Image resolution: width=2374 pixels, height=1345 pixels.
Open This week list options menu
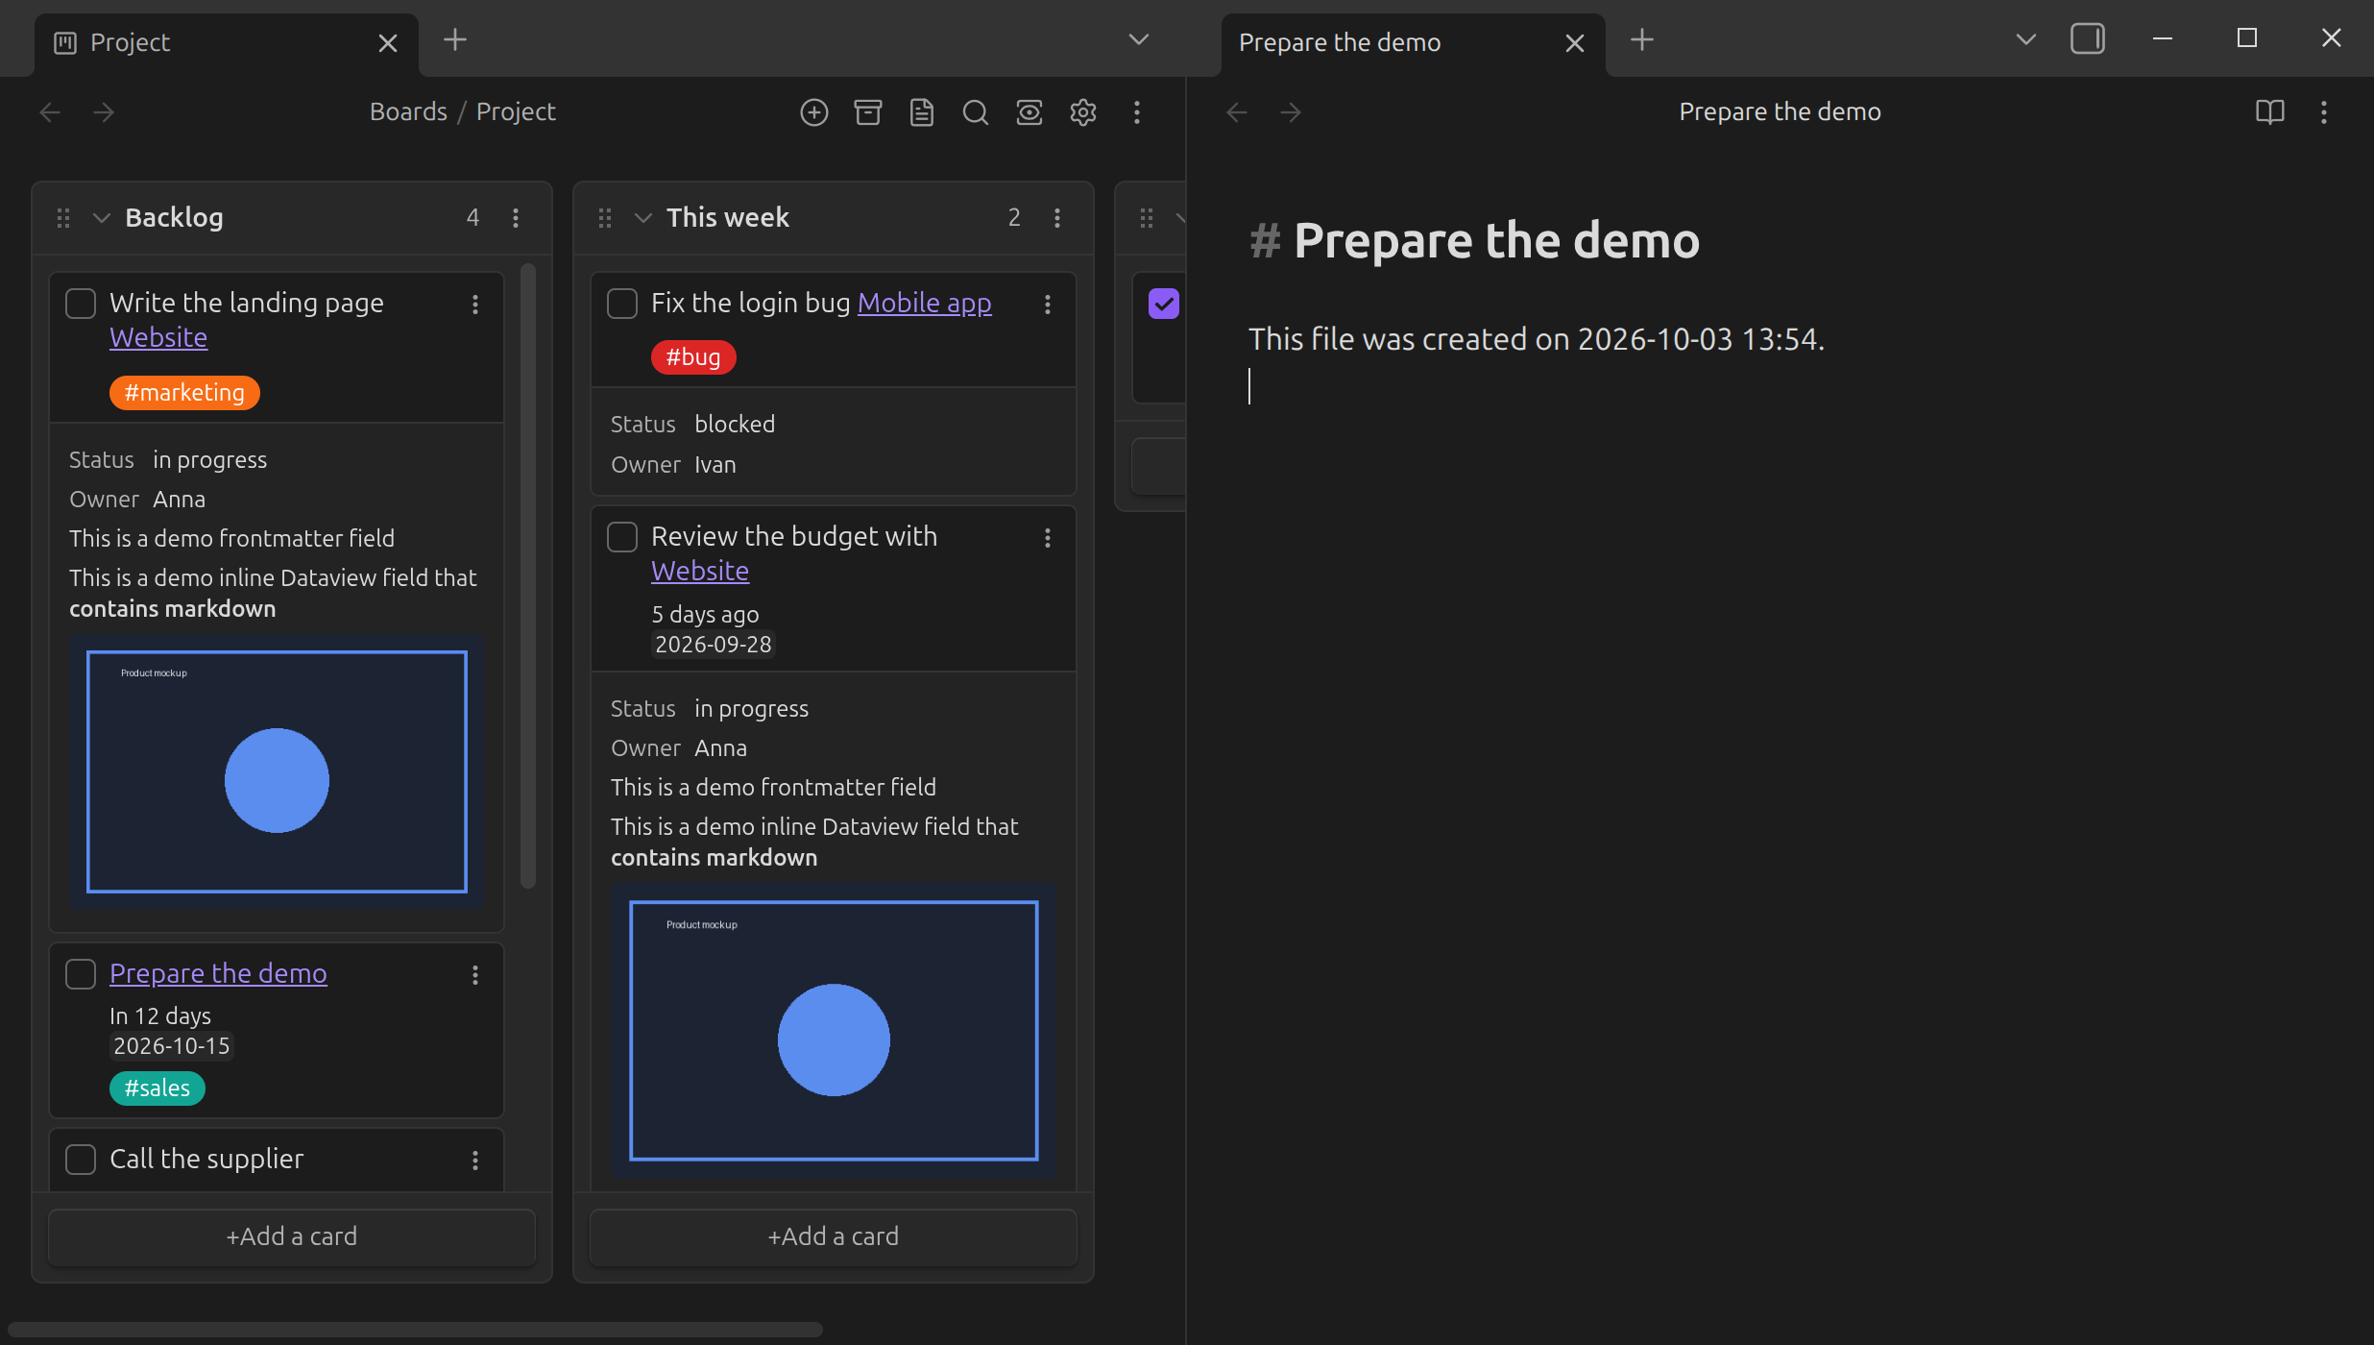click(1057, 218)
